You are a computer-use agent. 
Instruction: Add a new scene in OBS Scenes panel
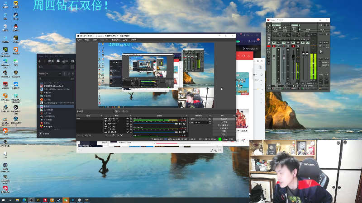[x=78, y=135]
